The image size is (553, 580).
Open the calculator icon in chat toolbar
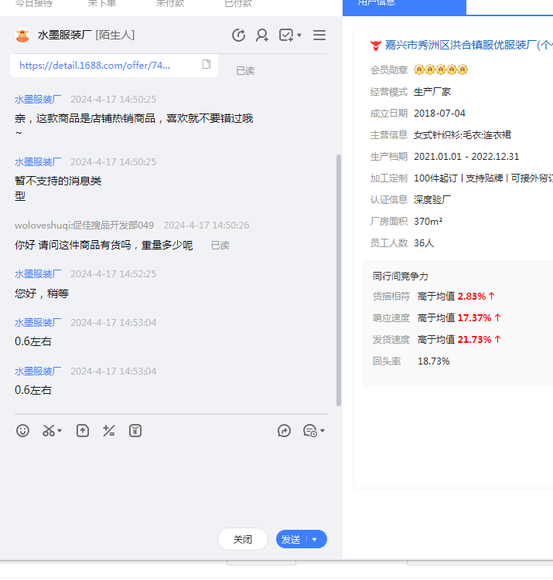point(109,431)
